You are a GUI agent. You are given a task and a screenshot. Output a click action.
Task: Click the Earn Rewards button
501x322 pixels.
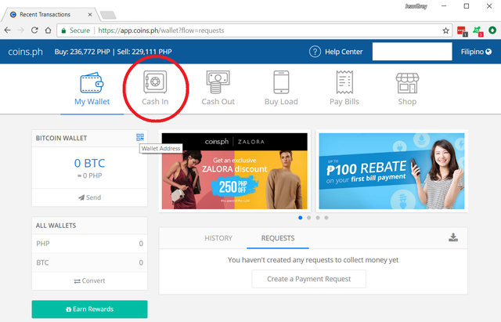point(89,309)
